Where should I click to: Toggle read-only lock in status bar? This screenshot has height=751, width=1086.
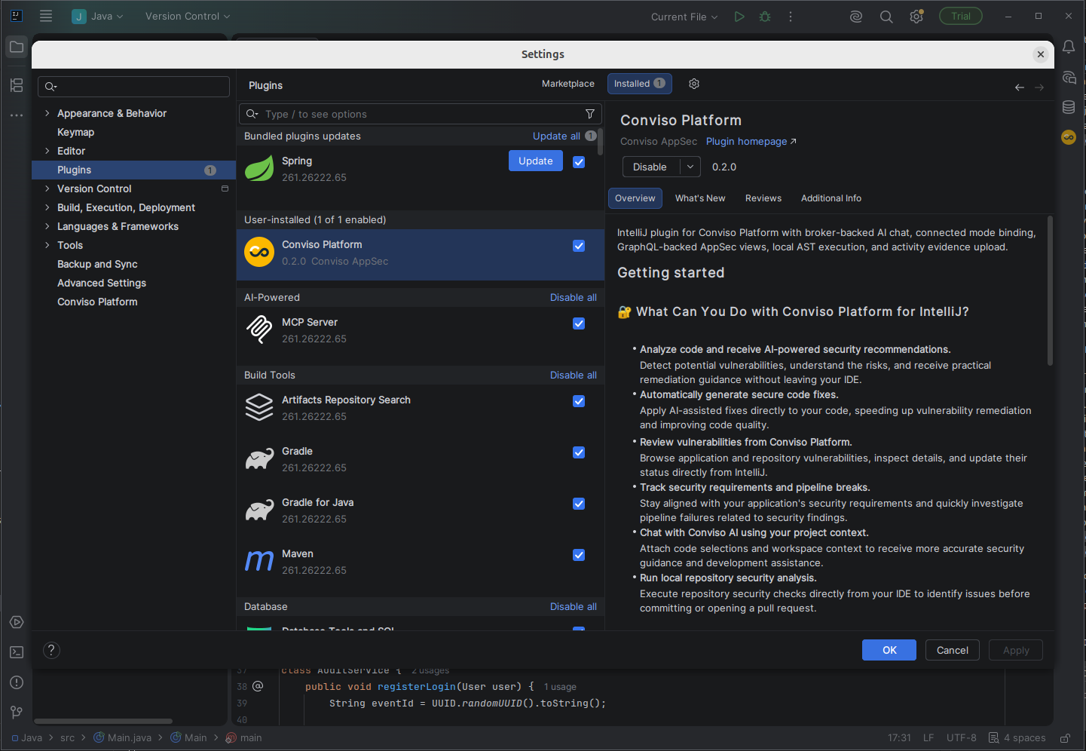tap(1065, 738)
